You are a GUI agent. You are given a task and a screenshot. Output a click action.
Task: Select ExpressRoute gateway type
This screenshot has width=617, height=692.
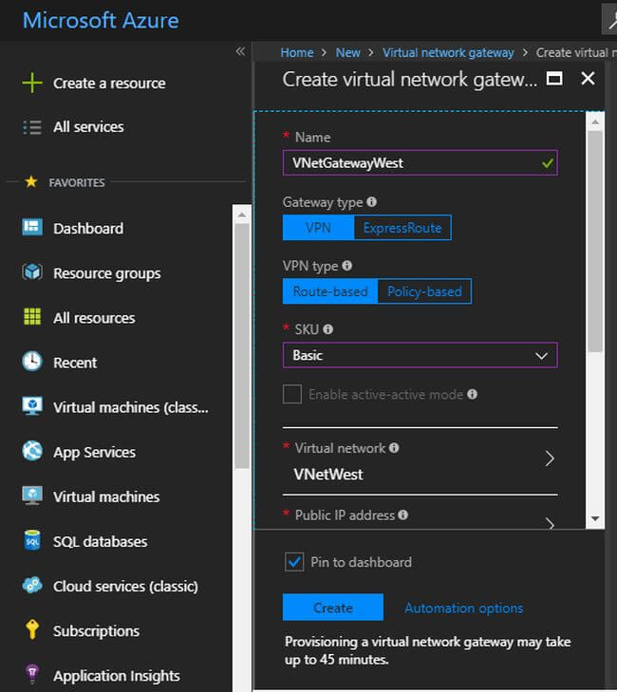click(402, 228)
